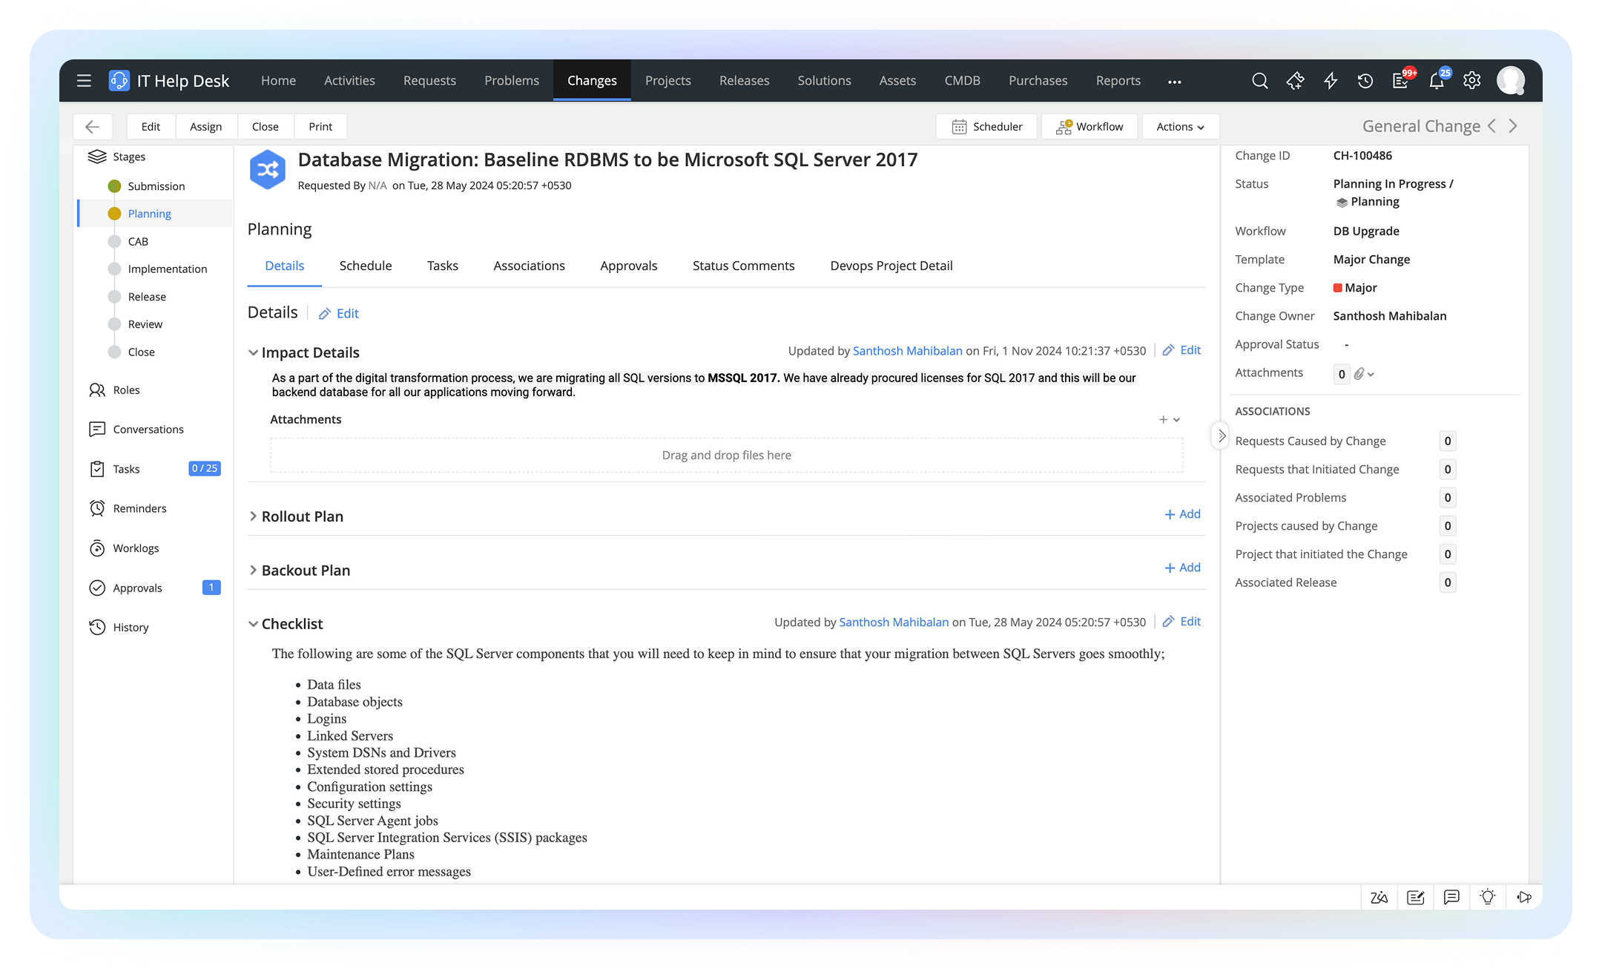Click Add link for Backout Plan

[1182, 568]
